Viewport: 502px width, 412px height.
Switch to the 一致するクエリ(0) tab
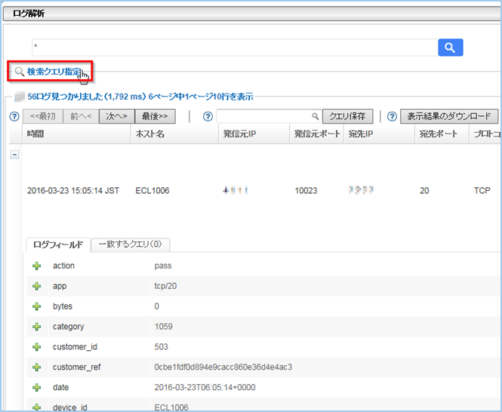[131, 244]
